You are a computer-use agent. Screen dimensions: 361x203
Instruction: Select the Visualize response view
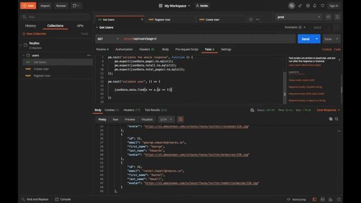point(147,120)
